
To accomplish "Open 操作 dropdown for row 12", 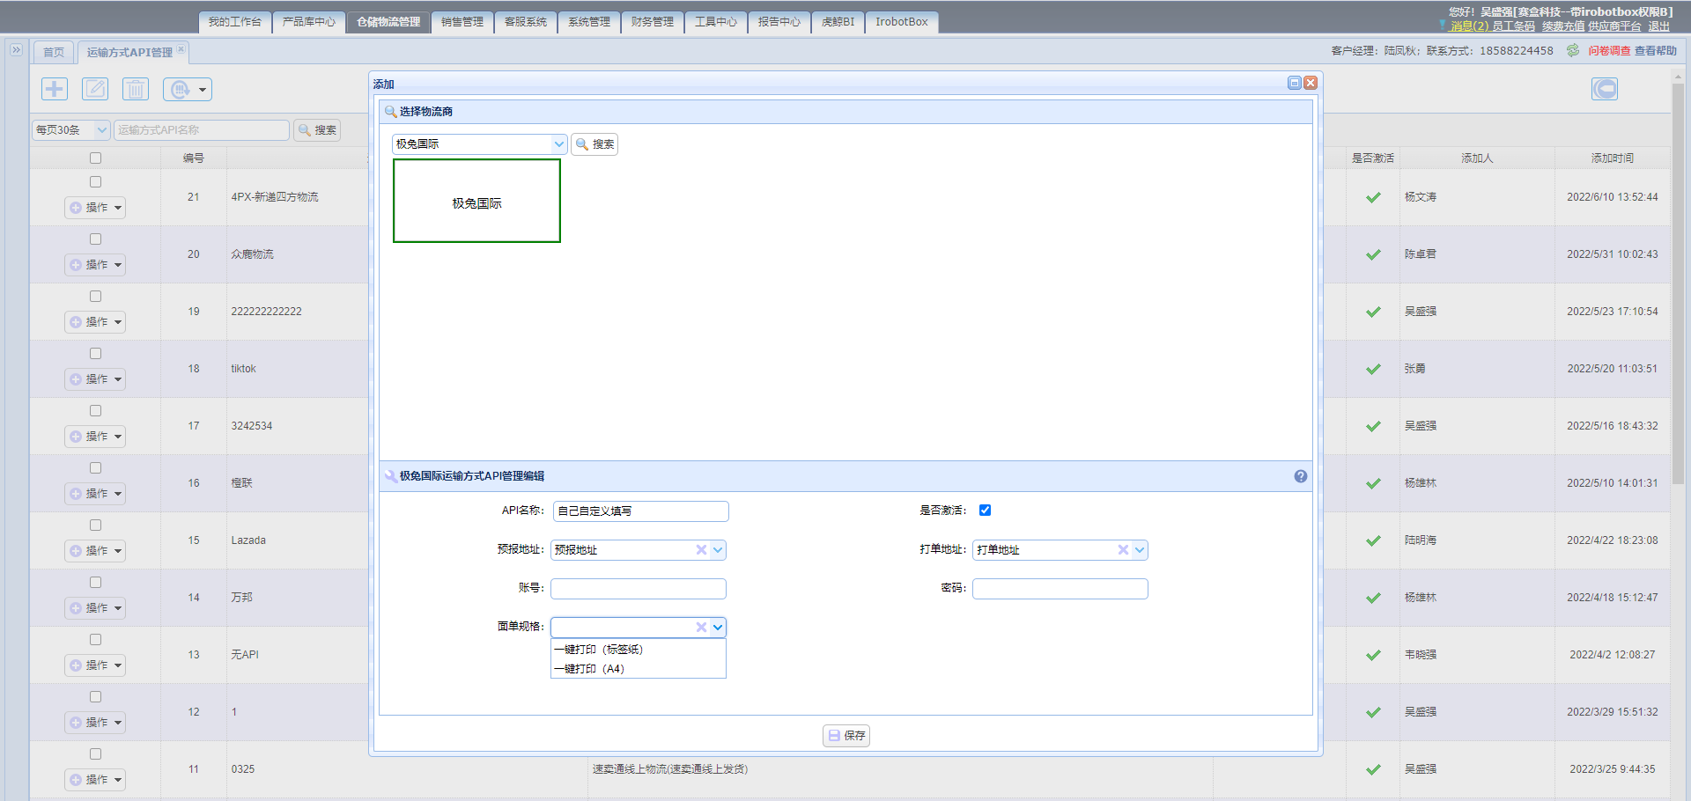I will point(95,723).
